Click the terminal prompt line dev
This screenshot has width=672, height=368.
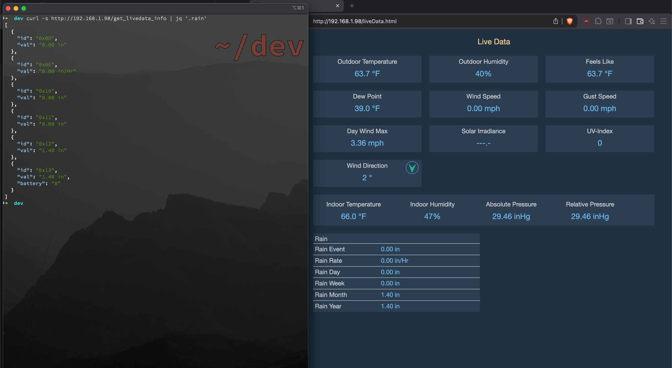click(x=18, y=203)
